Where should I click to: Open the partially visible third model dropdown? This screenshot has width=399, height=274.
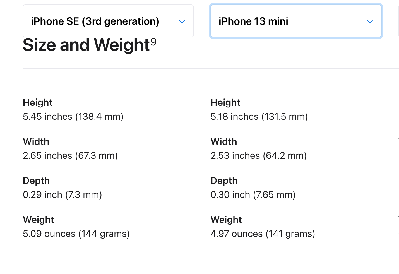(398, 21)
